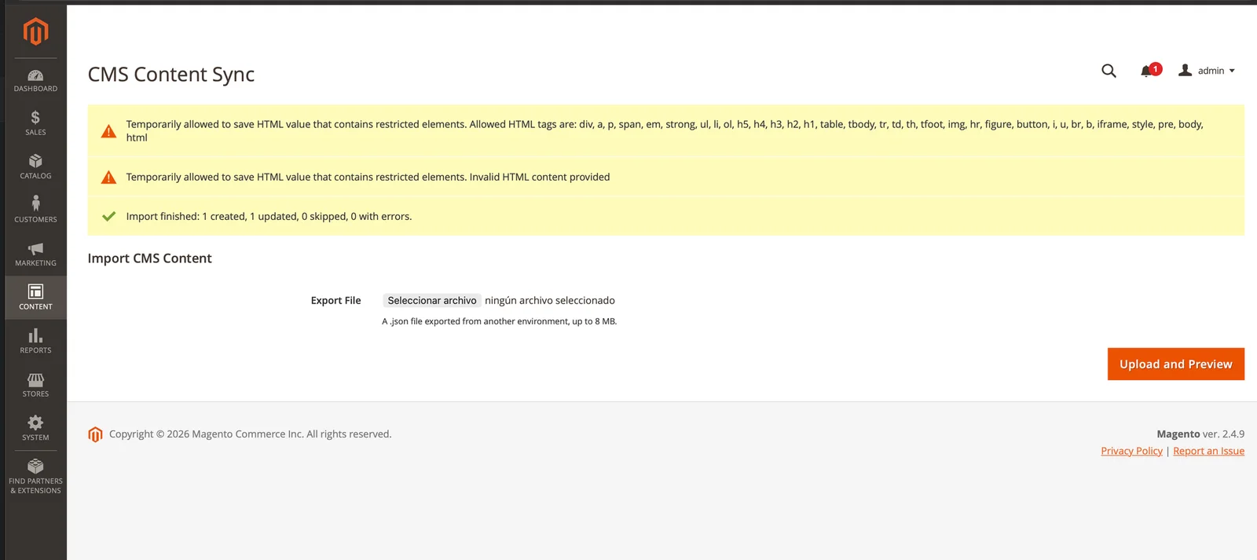Screen dimensions: 1257x560
Task: Click the 'Import CMS Content' heading
Action: click(x=150, y=258)
